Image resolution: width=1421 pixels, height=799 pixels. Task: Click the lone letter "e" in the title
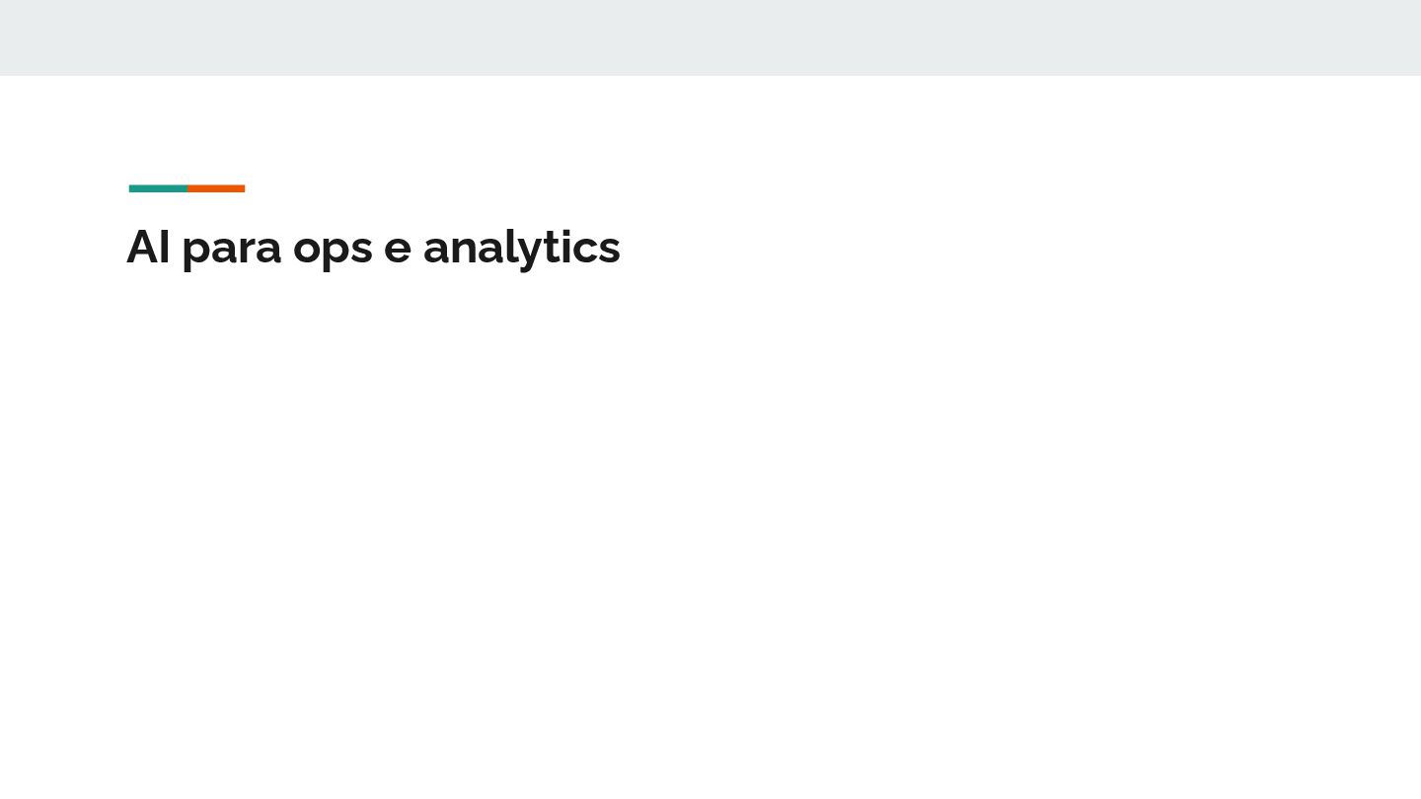(397, 249)
